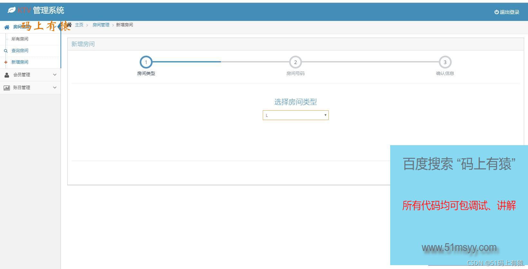528x269 pixels.
Task: Click the 选择房间类型 heading text
Action: tap(296, 102)
